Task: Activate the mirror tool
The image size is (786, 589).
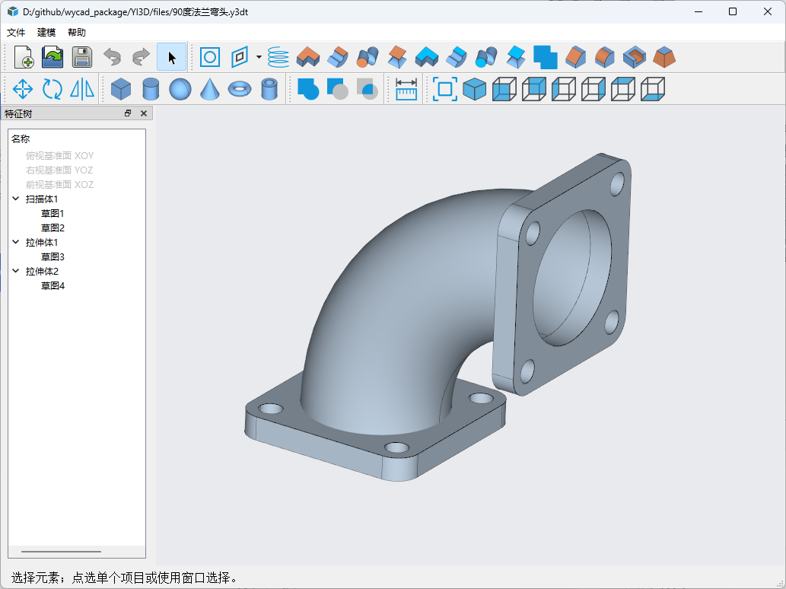Action: click(82, 89)
